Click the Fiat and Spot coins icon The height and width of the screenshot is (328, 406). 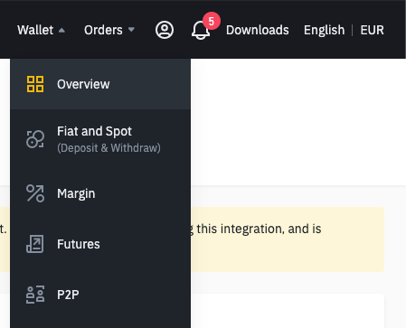pyautogui.click(x=35, y=139)
